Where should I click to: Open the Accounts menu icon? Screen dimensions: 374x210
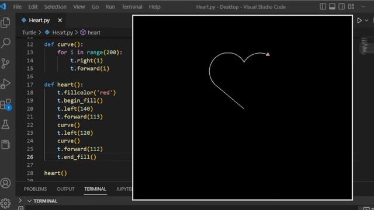(5, 183)
